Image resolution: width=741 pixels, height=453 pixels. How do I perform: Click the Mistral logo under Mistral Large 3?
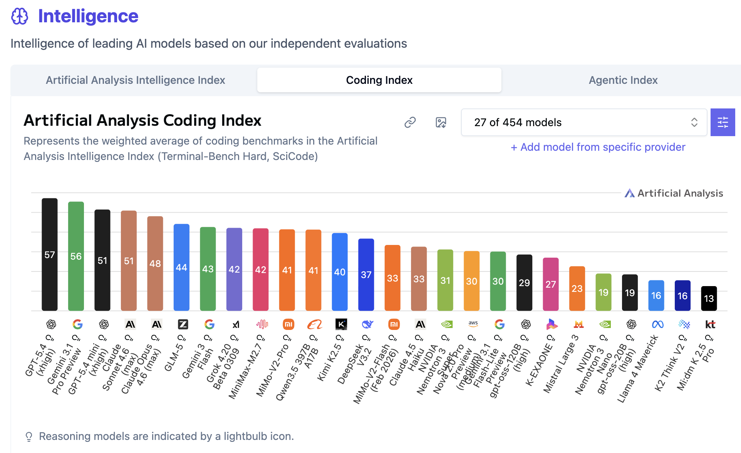(x=578, y=325)
